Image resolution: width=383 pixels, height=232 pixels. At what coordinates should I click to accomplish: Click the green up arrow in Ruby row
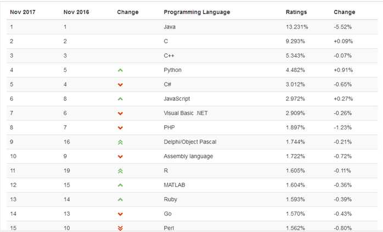120,200
